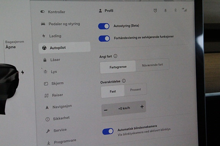Click the car icon beside Pedaler og styring
This screenshot has height=146, width=220.
[x=43, y=24]
